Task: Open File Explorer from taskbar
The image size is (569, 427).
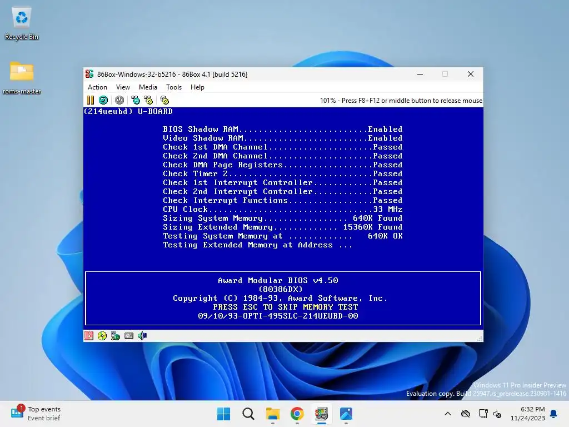Action: 272,414
